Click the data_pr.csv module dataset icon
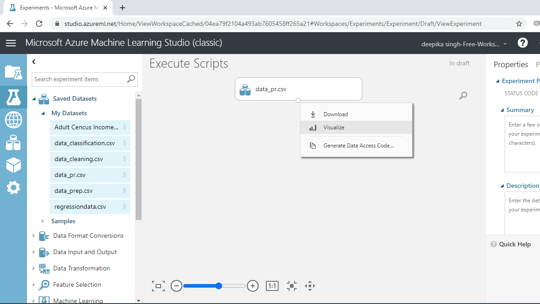Viewport: 540px width, 304px height. (x=245, y=90)
